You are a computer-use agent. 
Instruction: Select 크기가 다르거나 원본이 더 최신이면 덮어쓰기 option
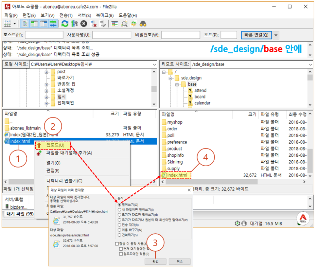119,220
